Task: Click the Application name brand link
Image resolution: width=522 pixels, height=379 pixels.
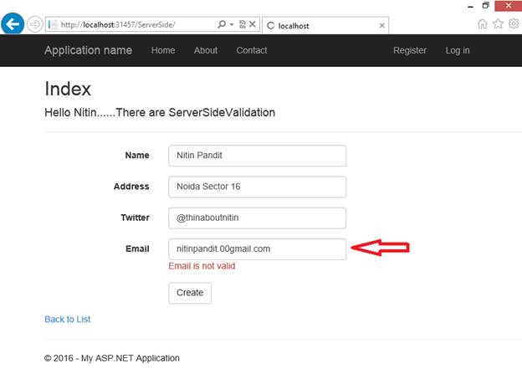Action: pyautogui.click(x=88, y=50)
